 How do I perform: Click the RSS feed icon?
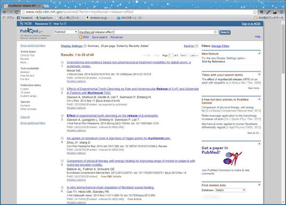point(81,37)
